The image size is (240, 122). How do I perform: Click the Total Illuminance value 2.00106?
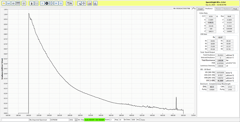click(220, 60)
